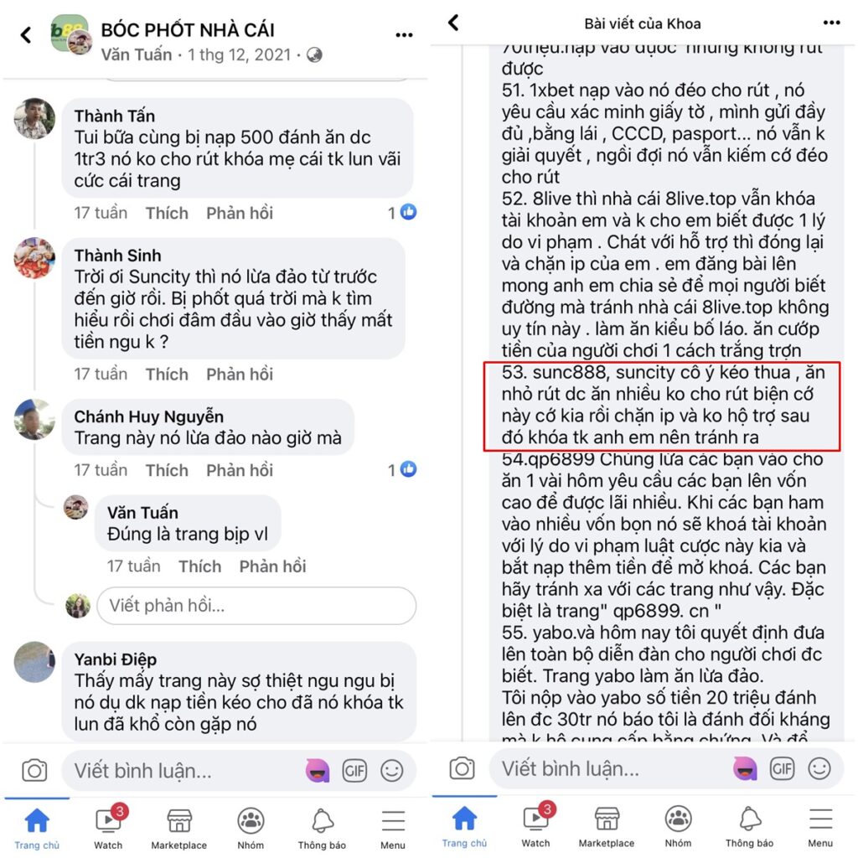Open three-dot options on Khoa's post
The image size is (858, 858).
click(x=831, y=23)
